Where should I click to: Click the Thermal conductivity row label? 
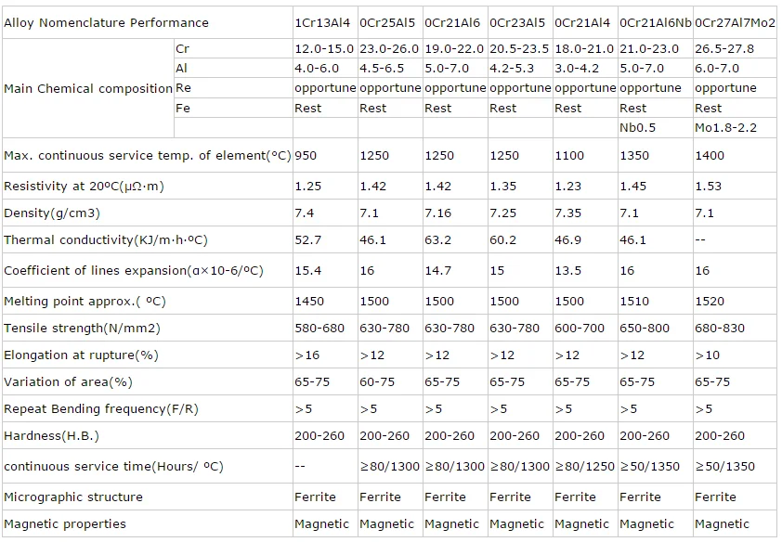[x=106, y=240]
